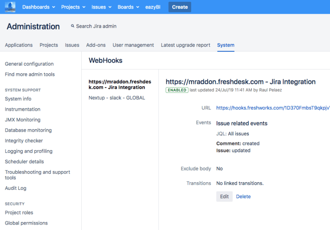This screenshot has height=230, width=330.
Task: Go to User management tab
Action: coord(133,45)
